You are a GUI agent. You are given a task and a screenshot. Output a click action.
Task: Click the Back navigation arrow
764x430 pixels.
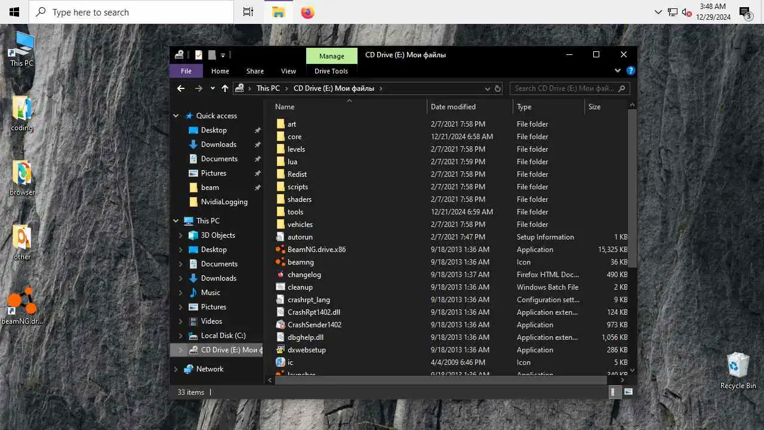(181, 88)
